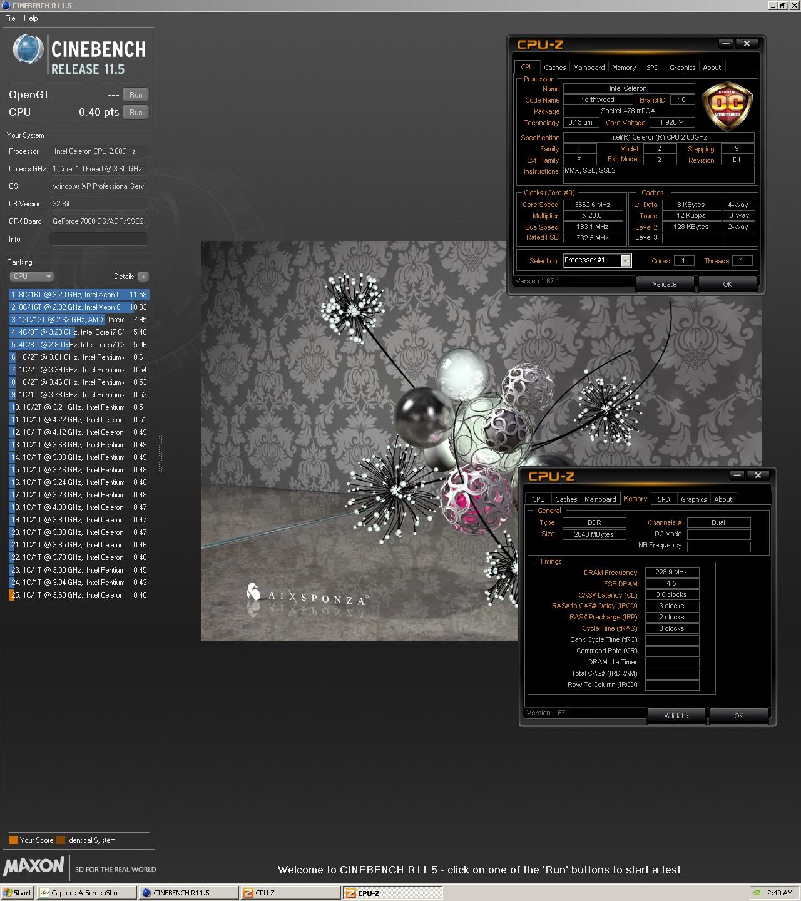The image size is (801, 901).
Task: Switch to Caches tab in top CPU-Z window
Action: click(x=554, y=68)
